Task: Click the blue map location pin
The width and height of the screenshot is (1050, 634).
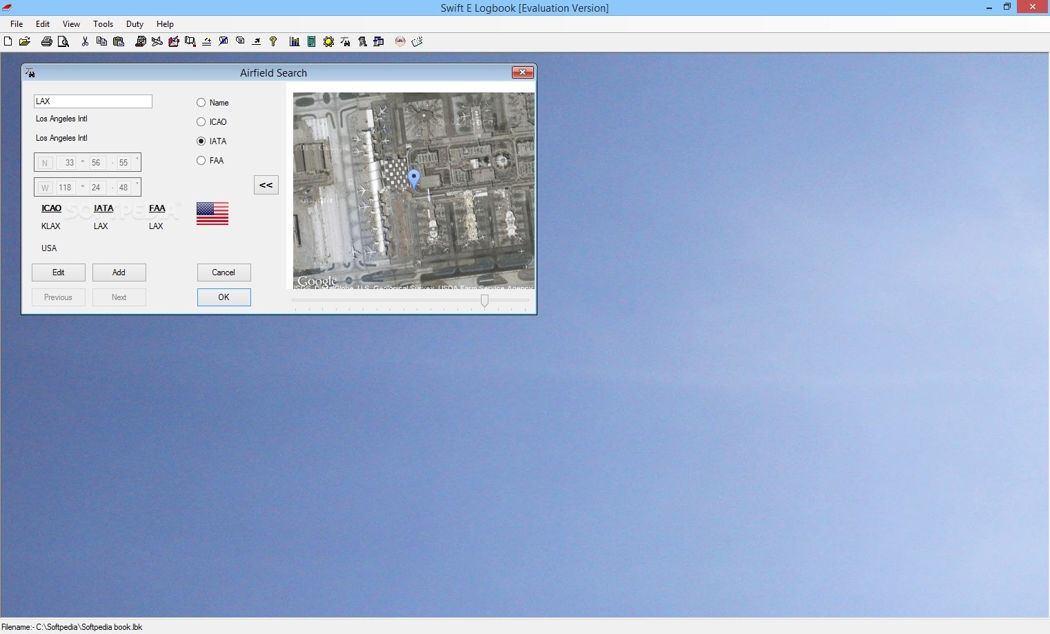Action: point(414,179)
